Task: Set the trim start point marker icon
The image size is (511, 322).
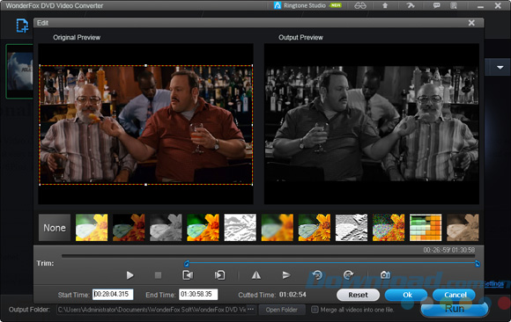Action: 188,275
